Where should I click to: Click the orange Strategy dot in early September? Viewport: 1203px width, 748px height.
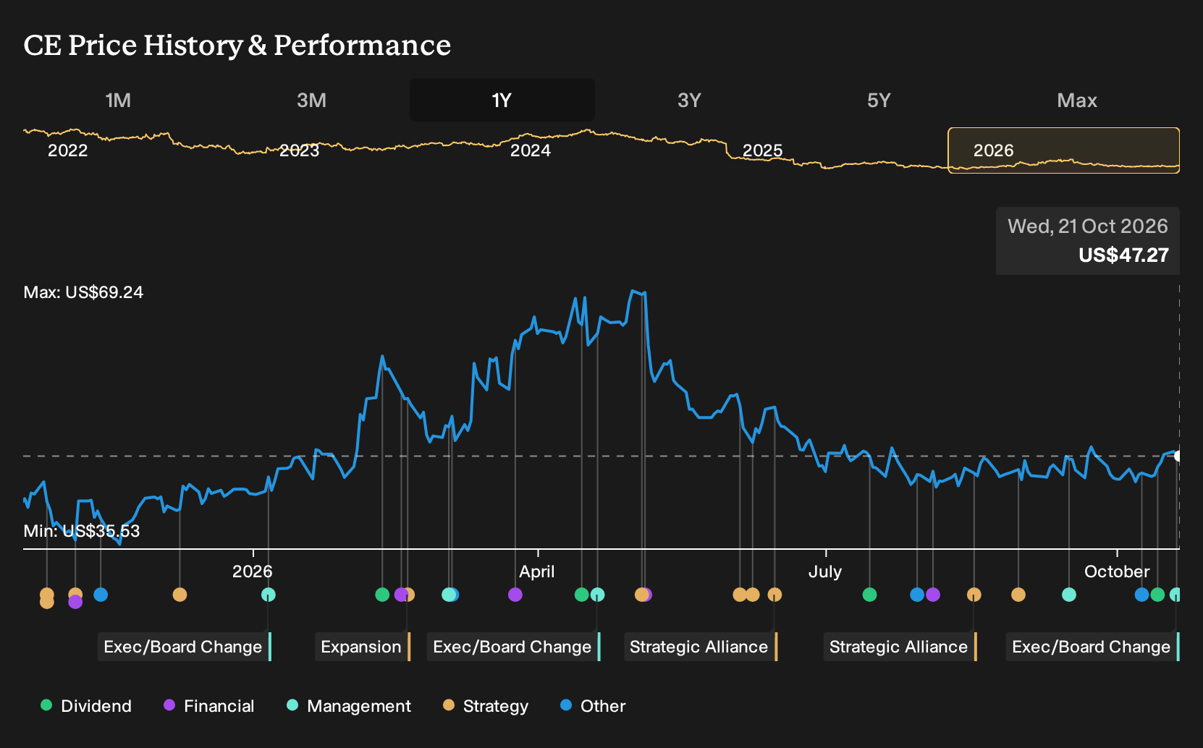[1018, 595]
